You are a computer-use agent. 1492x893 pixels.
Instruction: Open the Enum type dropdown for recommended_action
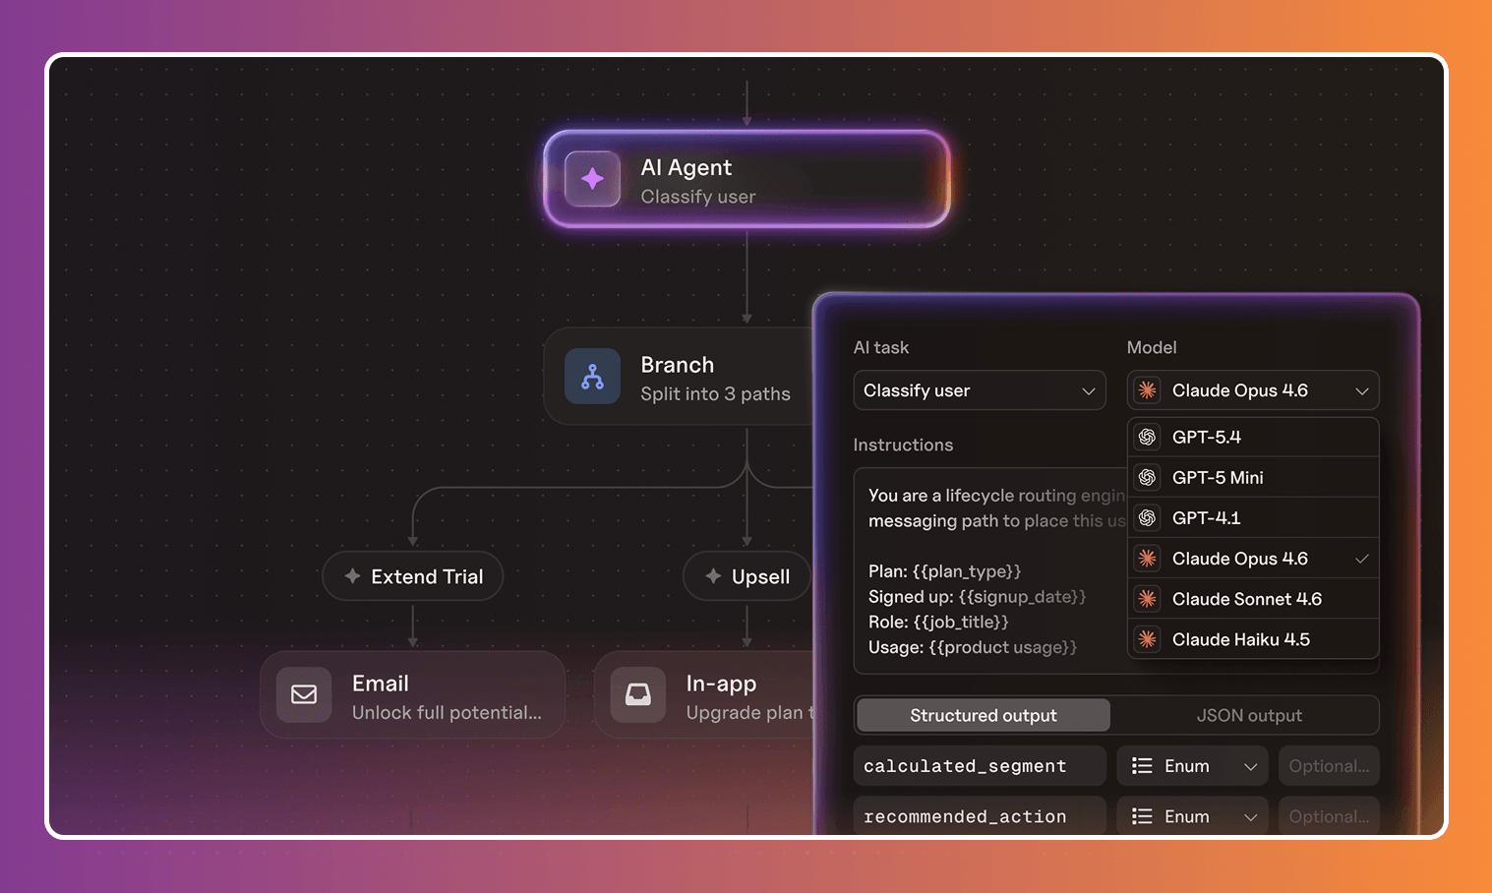coord(1193,816)
